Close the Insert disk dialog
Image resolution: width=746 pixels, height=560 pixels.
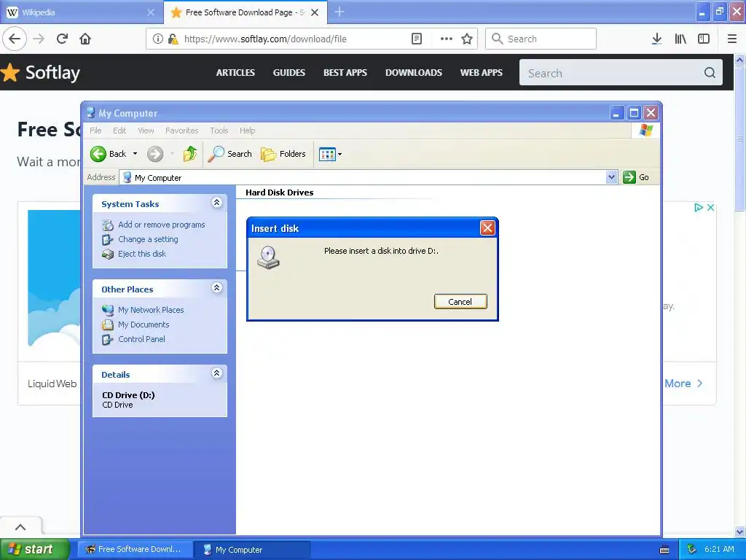[487, 228]
